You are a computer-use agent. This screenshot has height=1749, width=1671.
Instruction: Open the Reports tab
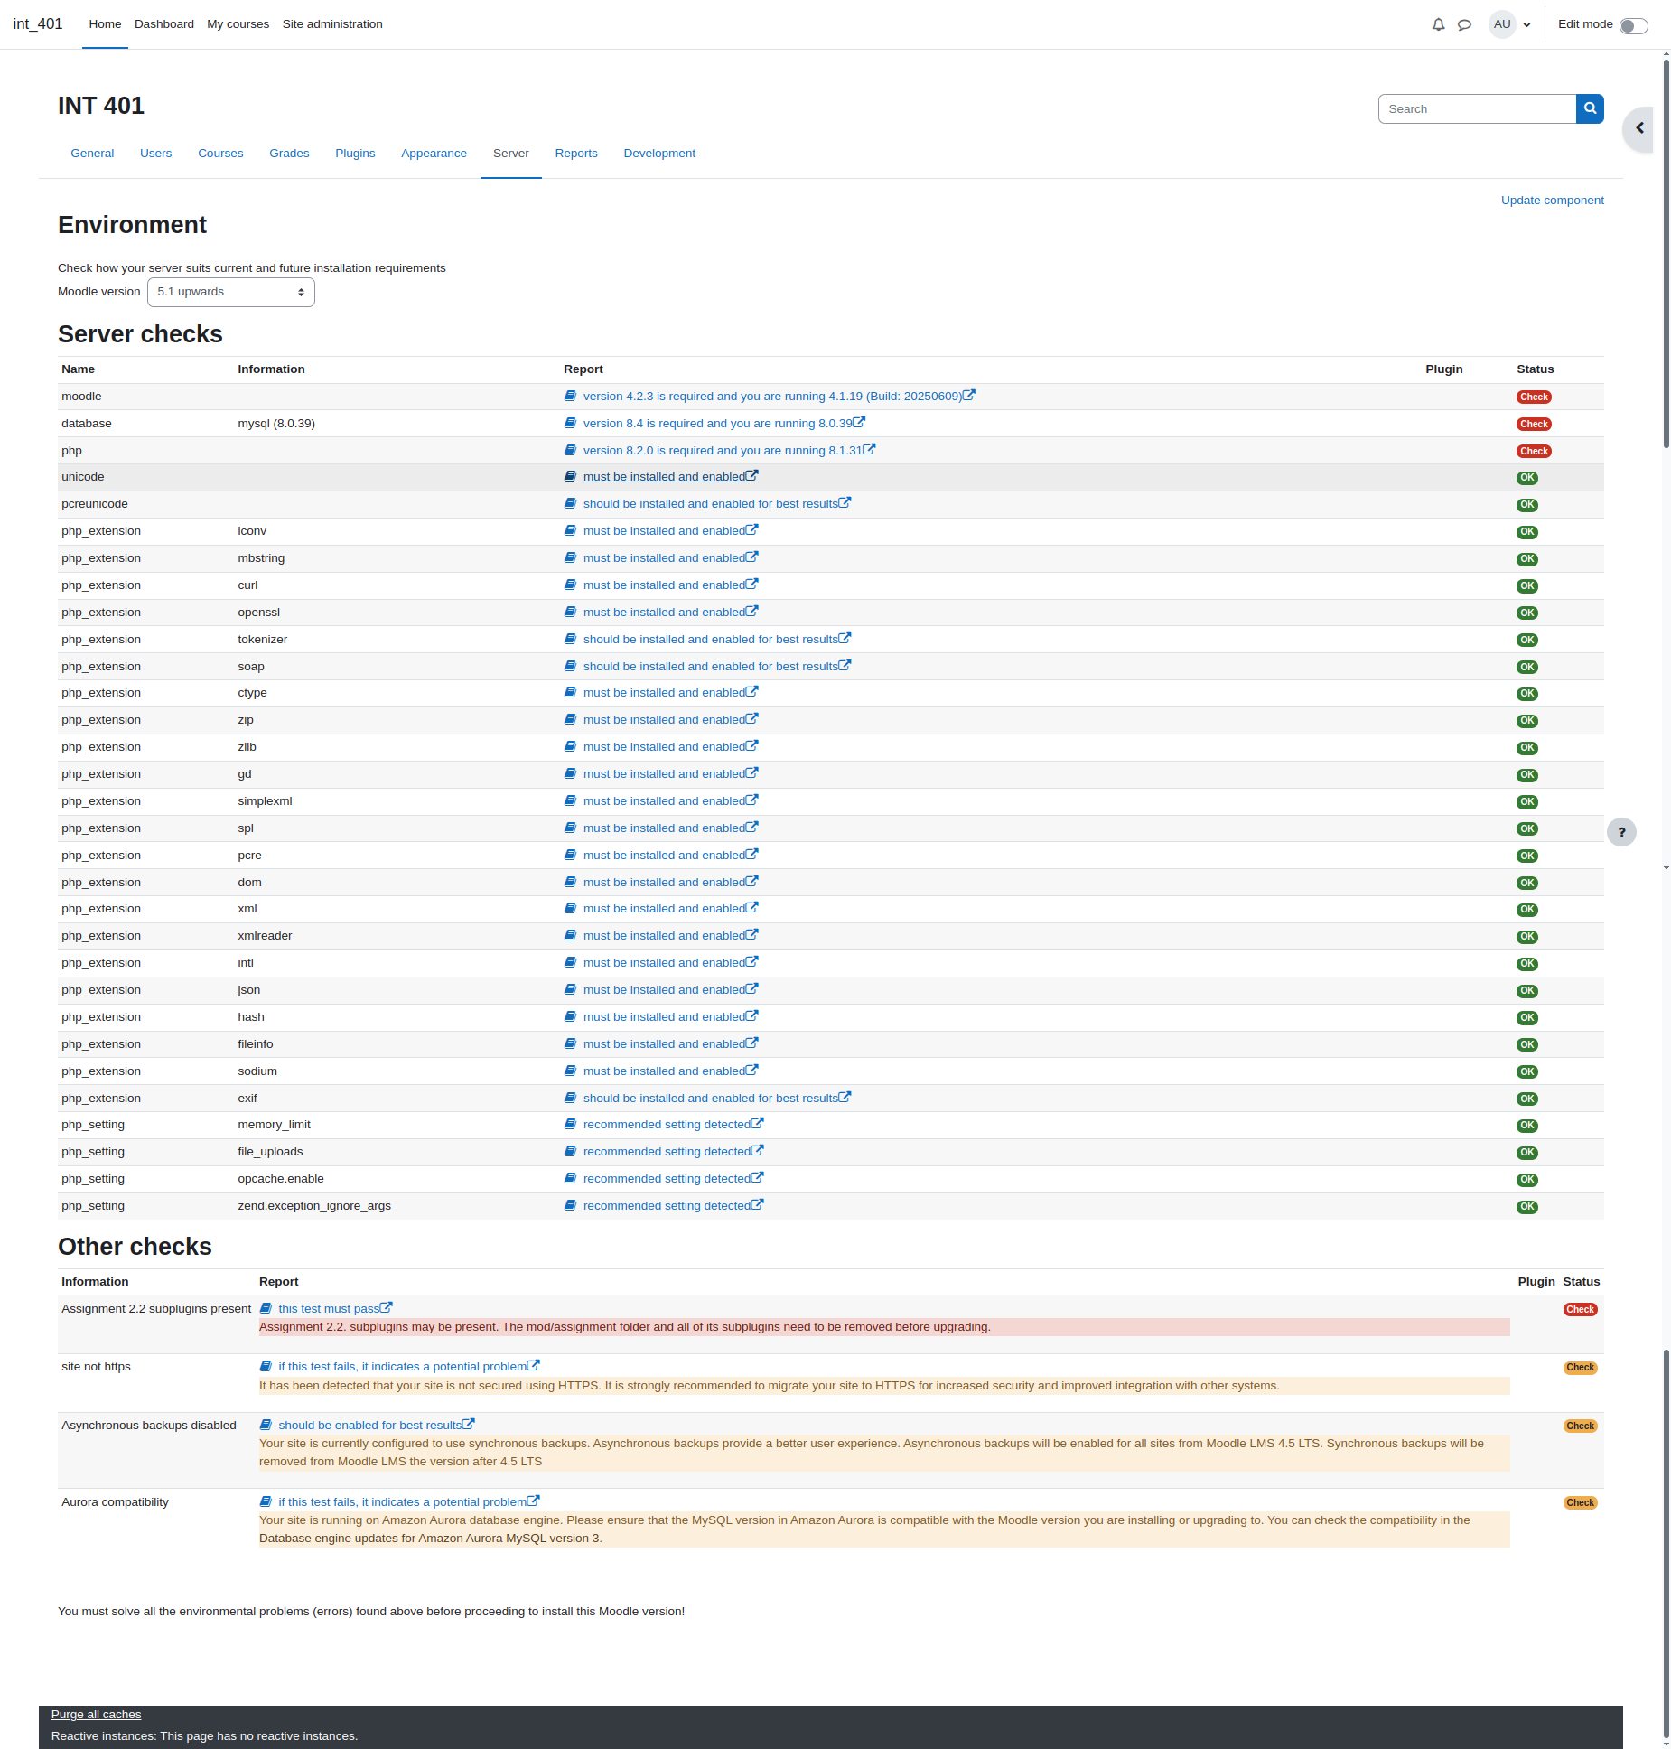tap(576, 154)
